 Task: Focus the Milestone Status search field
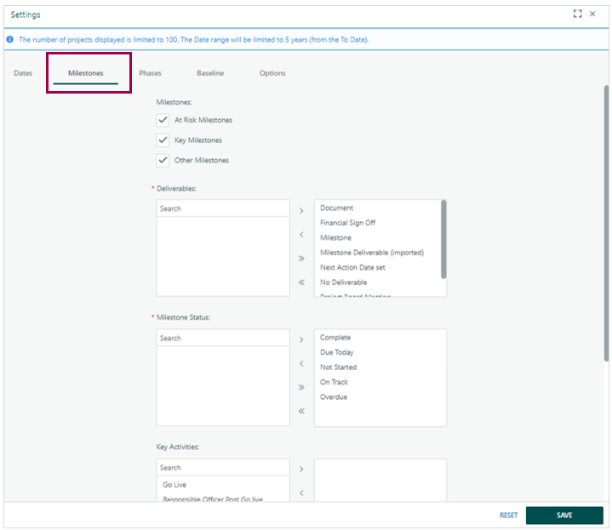coord(223,338)
